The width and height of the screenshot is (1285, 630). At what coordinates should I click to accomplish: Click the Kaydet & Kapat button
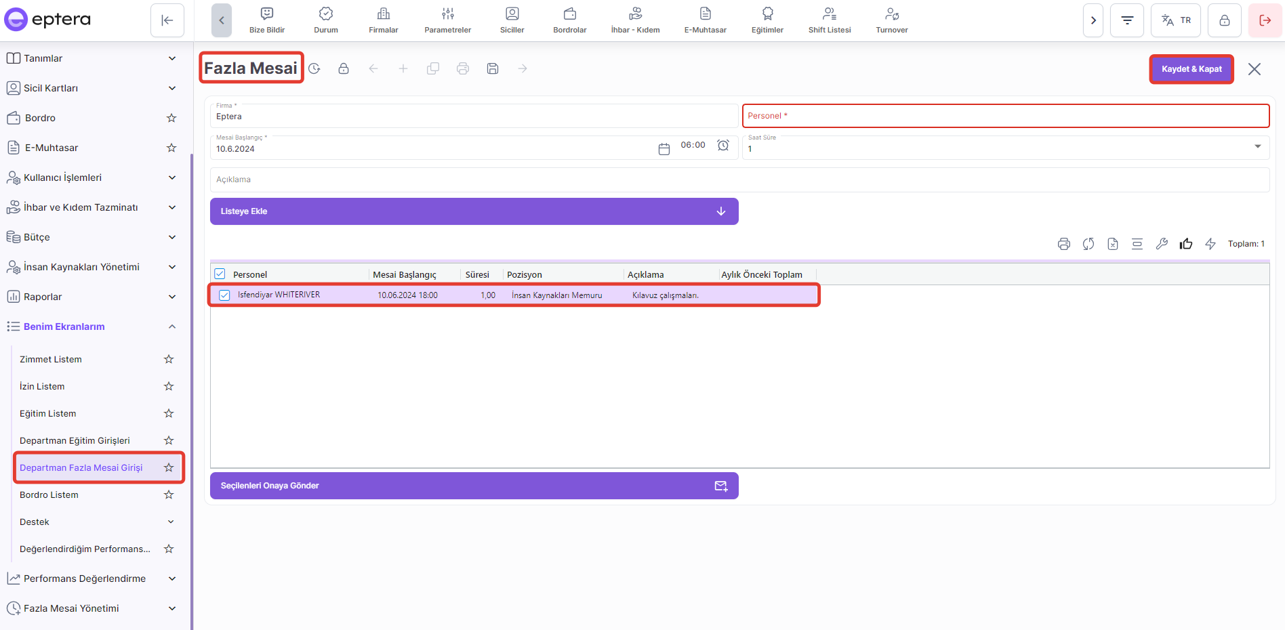[x=1191, y=69]
